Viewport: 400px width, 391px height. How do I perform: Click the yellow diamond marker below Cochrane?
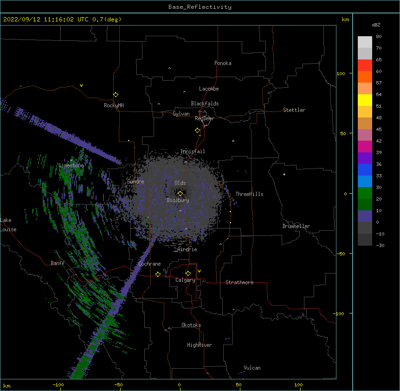[158, 274]
